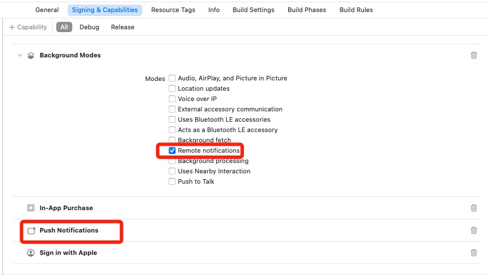This screenshot has height=275, width=489.
Task: Collapse the Background Modes section chevron
Action: [20, 55]
